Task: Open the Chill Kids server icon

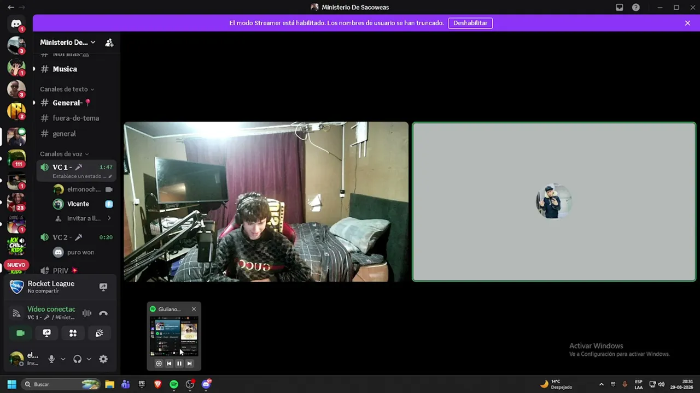Action: click(x=16, y=246)
